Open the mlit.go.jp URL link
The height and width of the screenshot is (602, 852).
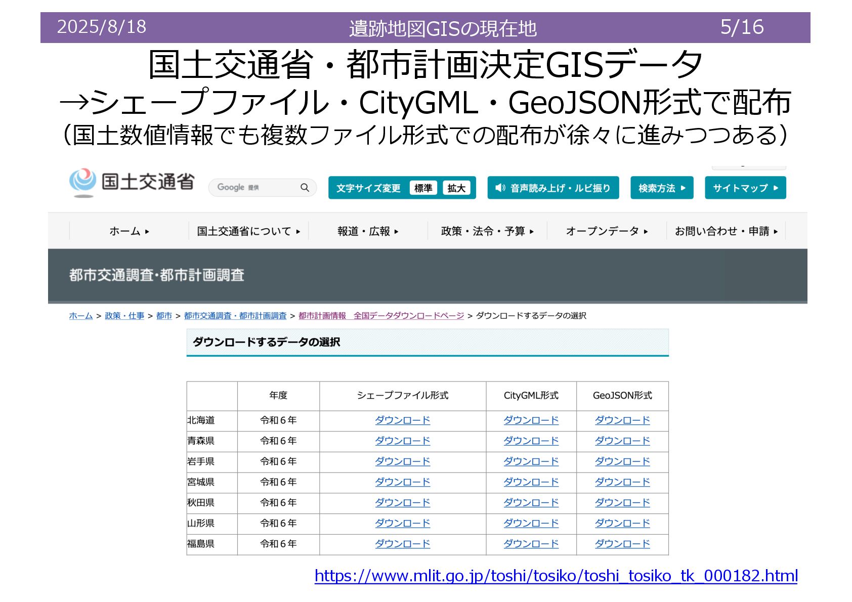556,576
